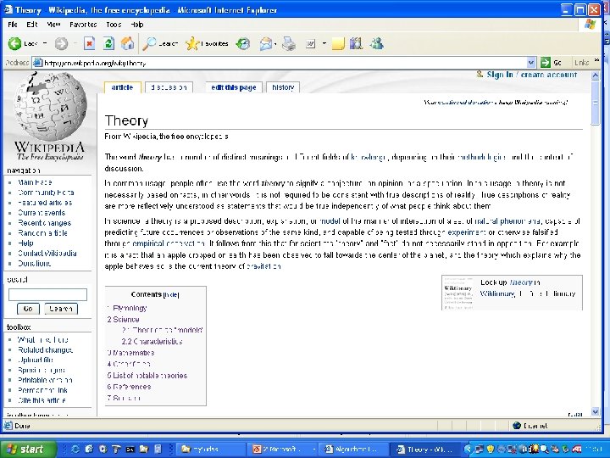Image resolution: width=610 pixels, height=458 pixels.
Task: Switch to the article tab
Action: pyautogui.click(x=123, y=87)
